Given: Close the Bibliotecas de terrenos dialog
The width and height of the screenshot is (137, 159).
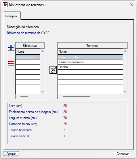Looking at the screenshot, I should (132, 5).
